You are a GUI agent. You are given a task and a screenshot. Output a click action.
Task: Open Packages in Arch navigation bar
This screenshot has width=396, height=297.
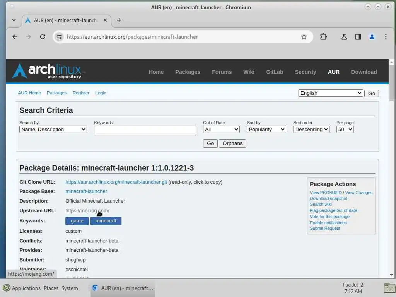(x=188, y=72)
